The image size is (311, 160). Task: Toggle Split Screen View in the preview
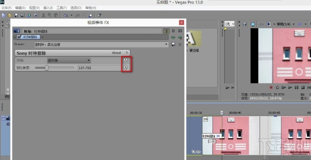[x=269, y=24]
